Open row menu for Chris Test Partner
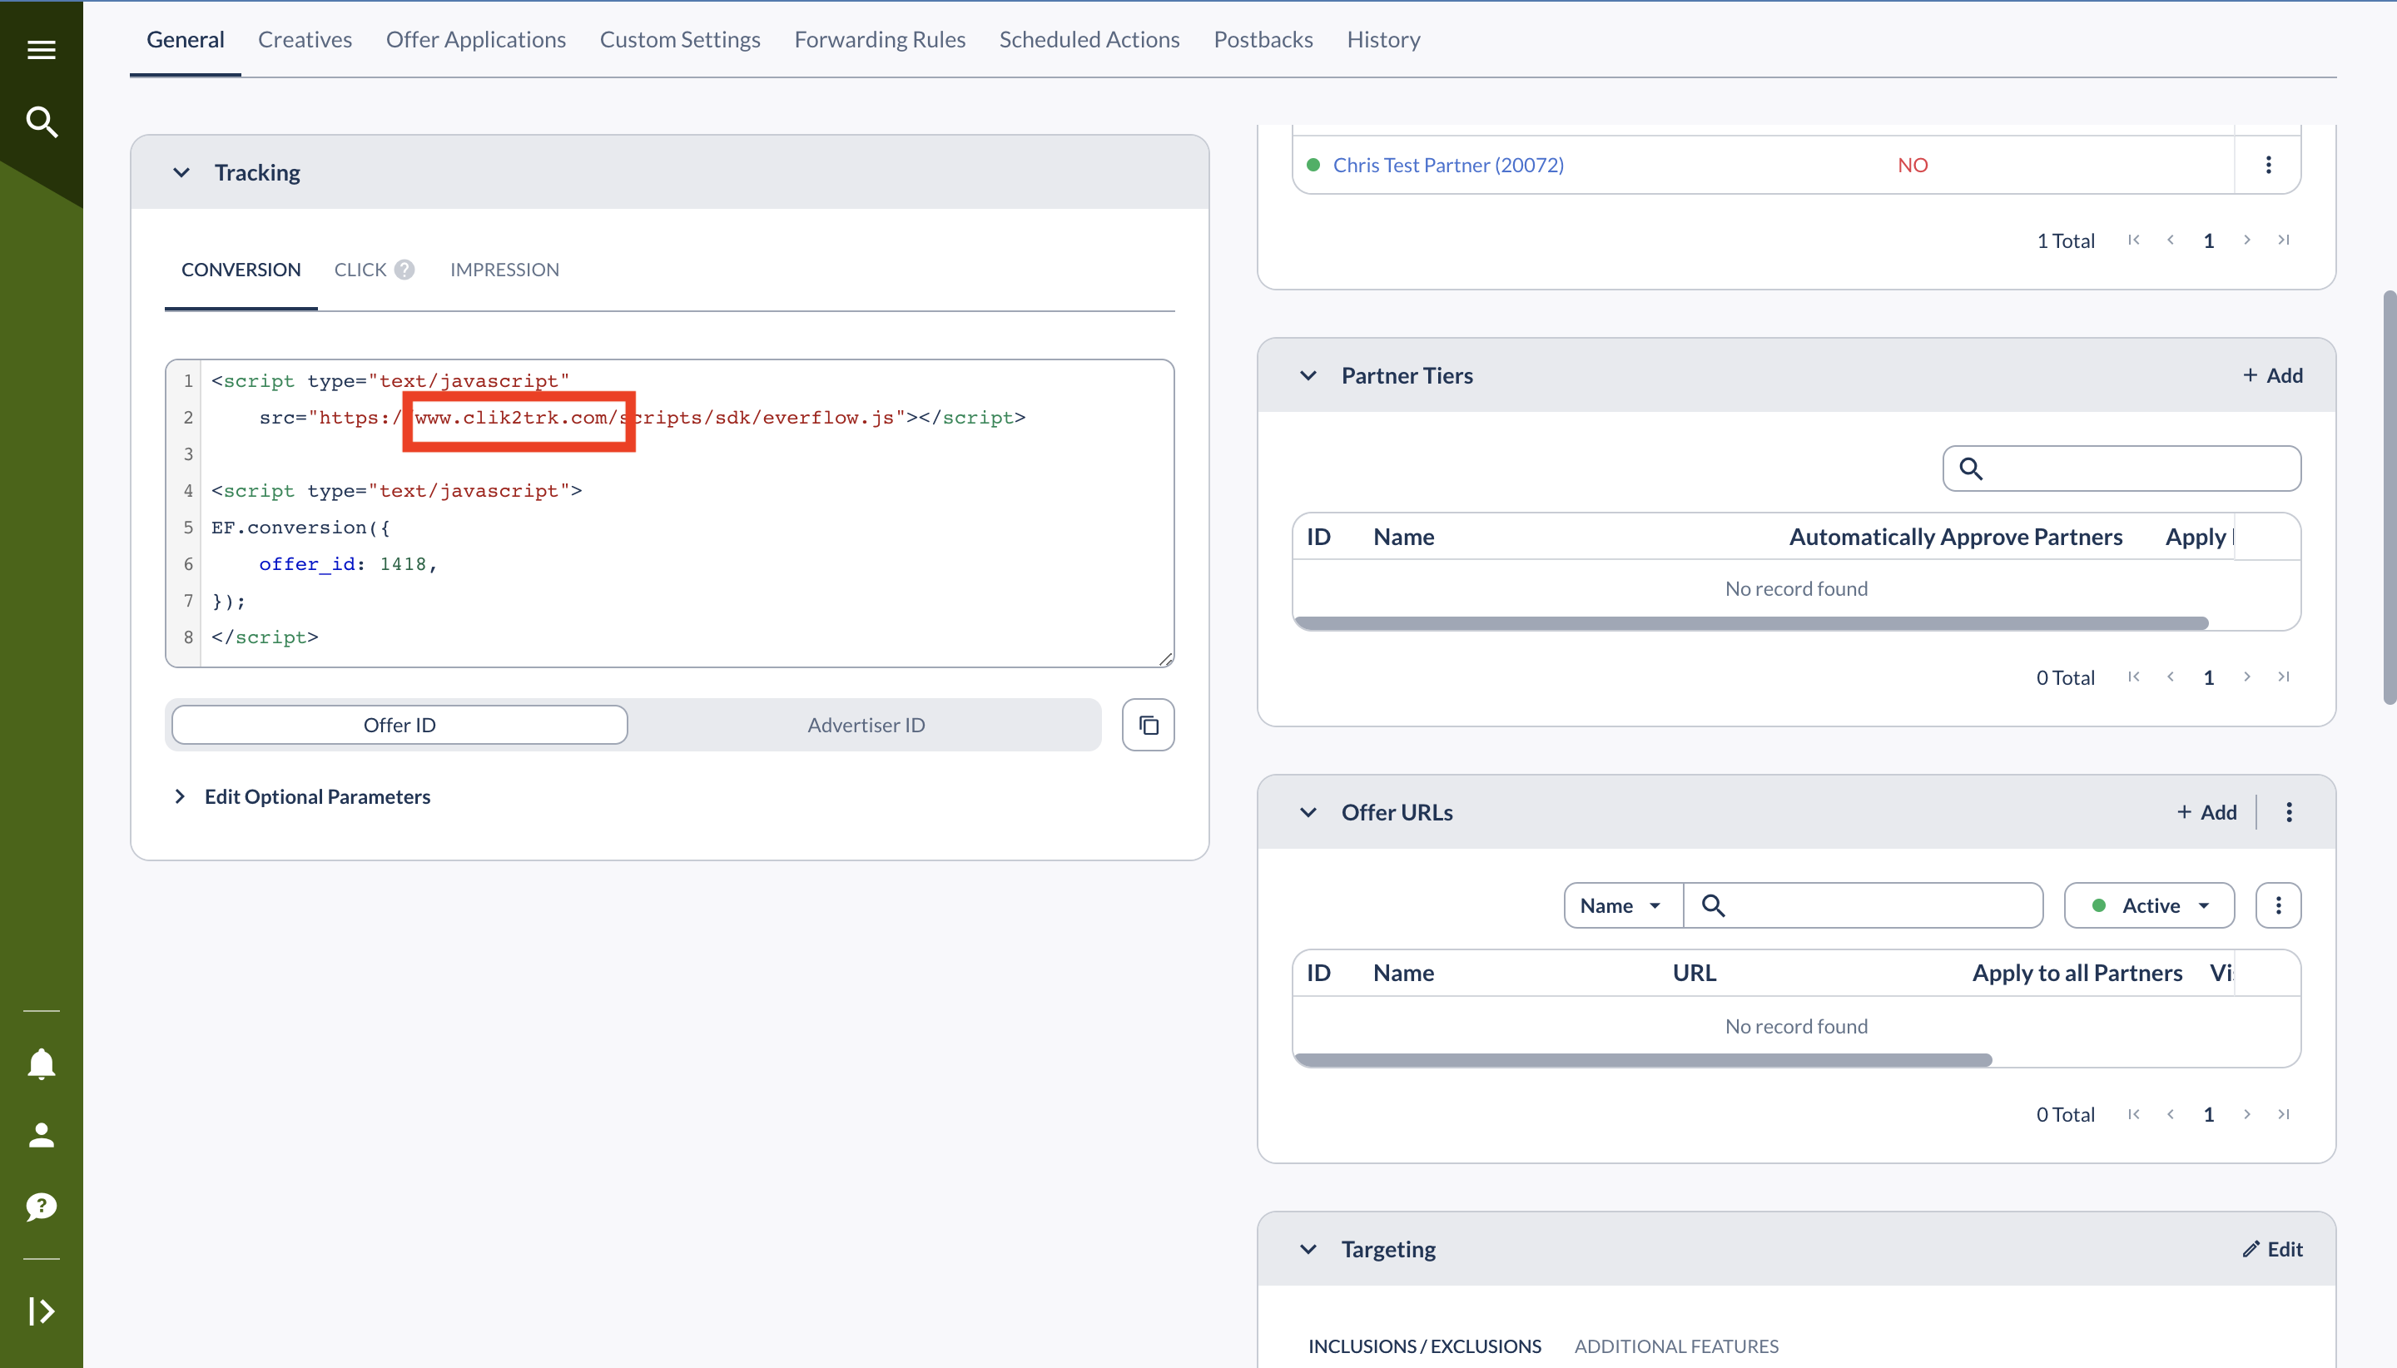Viewport: 2397px width, 1368px height. 2268,165
